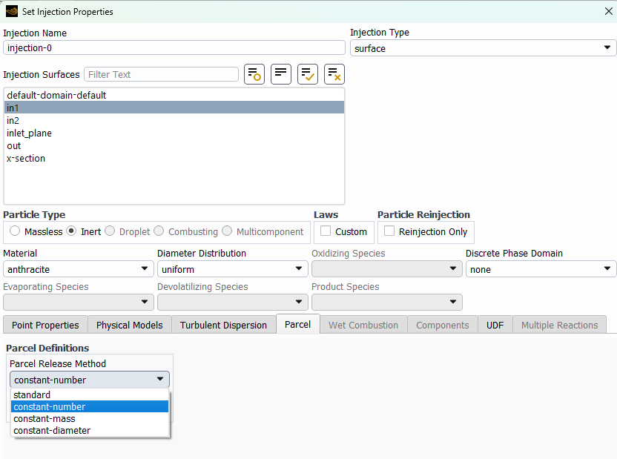Pick the standard parcel release method
Image resolution: width=617 pixels, height=459 pixels.
32,395
